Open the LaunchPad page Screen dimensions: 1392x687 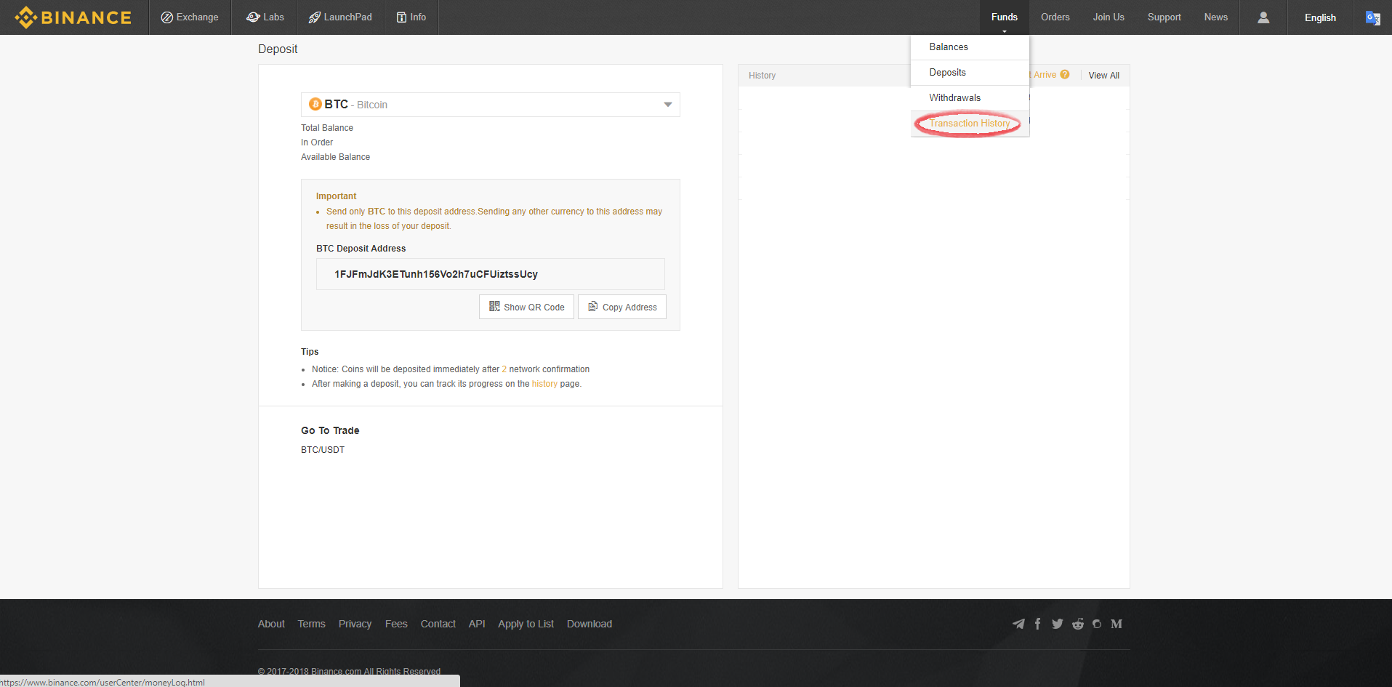point(340,17)
